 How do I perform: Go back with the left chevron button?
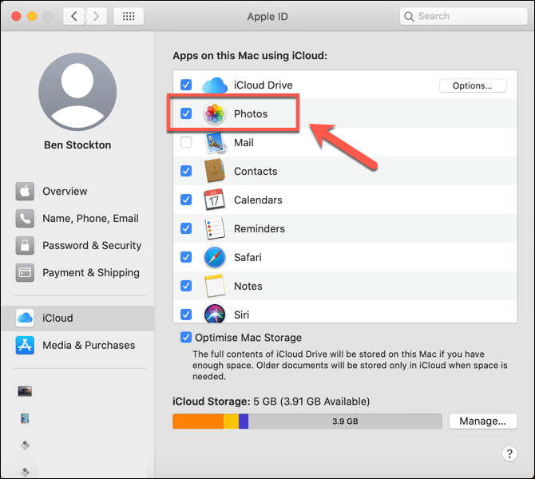tap(74, 16)
